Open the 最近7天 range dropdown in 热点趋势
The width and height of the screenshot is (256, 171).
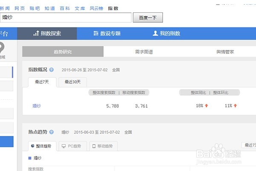click(x=249, y=145)
